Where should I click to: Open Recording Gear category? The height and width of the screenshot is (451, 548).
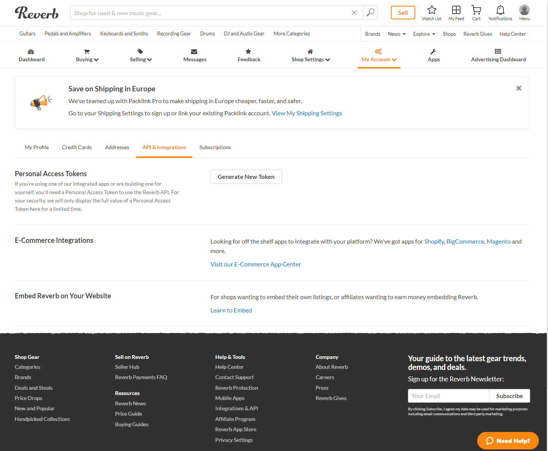[174, 33]
